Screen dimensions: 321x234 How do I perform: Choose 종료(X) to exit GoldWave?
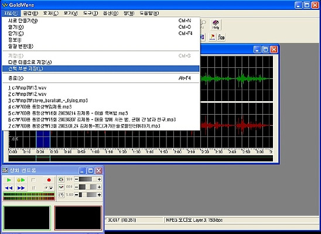pos(101,78)
